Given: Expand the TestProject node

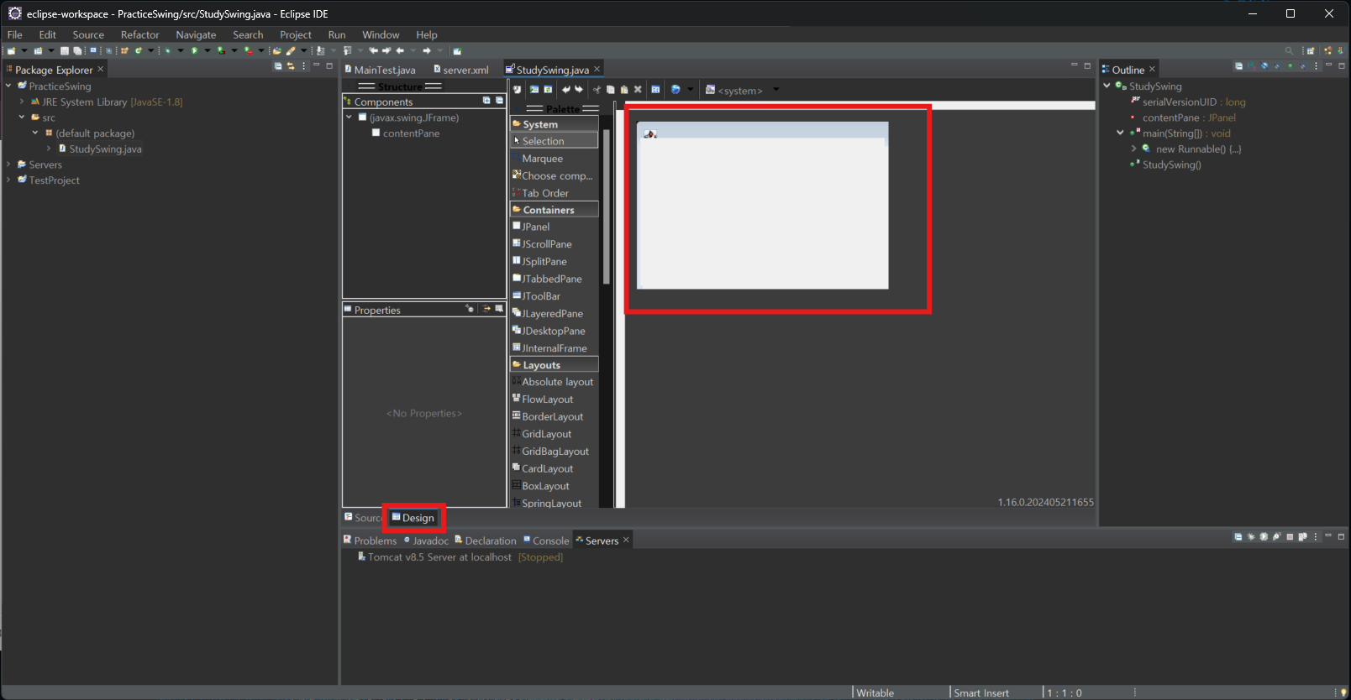Looking at the screenshot, I should [x=8, y=180].
